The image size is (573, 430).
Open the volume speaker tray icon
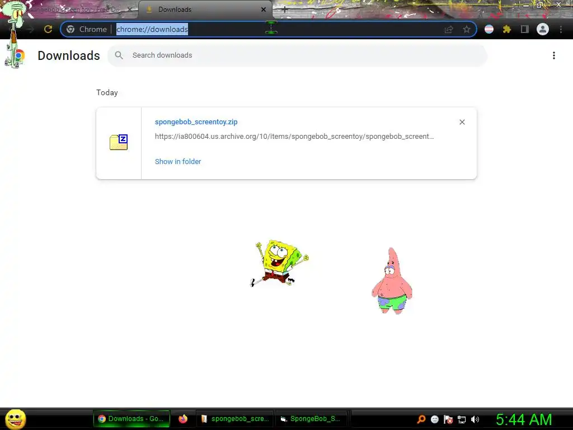click(475, 419)
